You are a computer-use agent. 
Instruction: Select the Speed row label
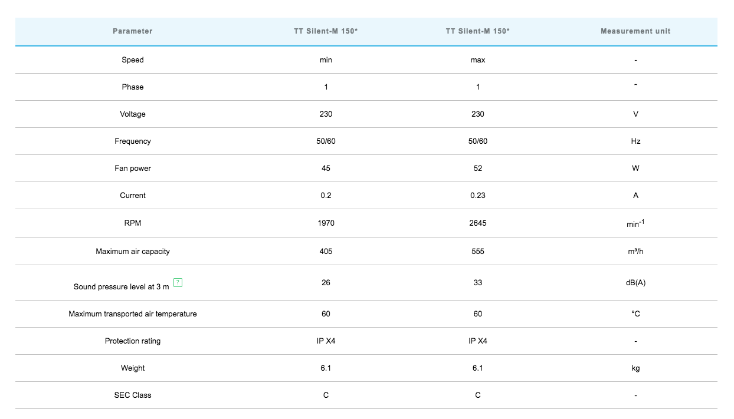(x=133, y=60)
